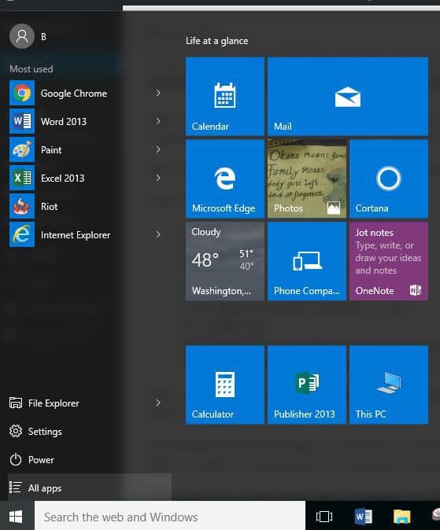The height and width of the screenshot is (530, 440).
Task: Open the Calculator tile
Action: click(225, 385)
